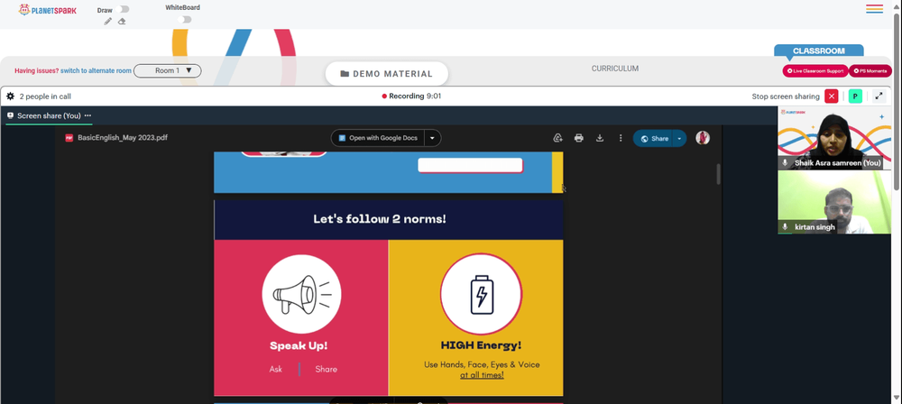Screen dimensions: 902x404
Task: Select kirtan singh video tile
Action: 834,203
